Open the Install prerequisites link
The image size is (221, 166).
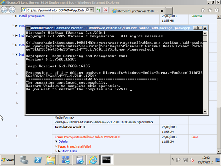tap(32, 16)
